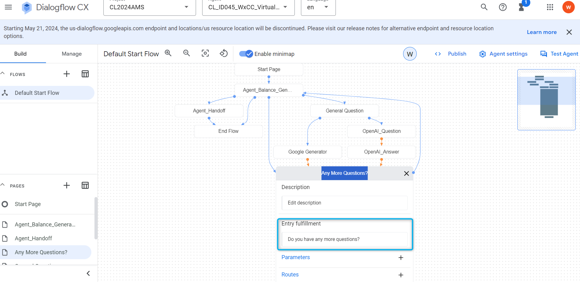The width and height of the screenshot is (580, 282).
Task: Follow the Learn more link
Action: tap(542, 32)
